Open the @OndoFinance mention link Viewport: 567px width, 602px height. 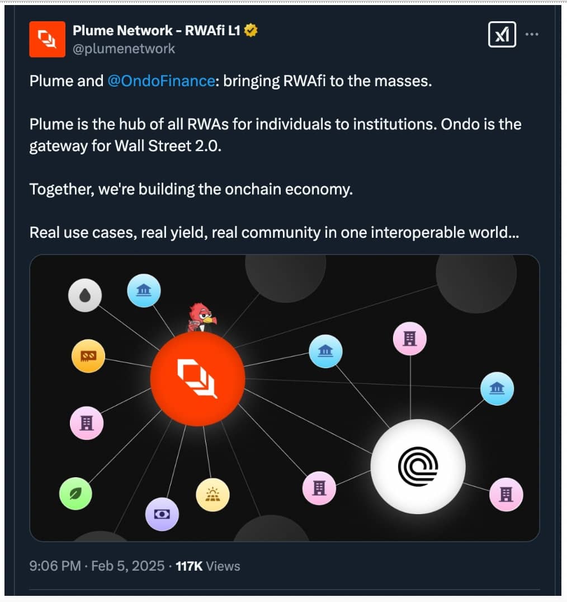[161, 81]
